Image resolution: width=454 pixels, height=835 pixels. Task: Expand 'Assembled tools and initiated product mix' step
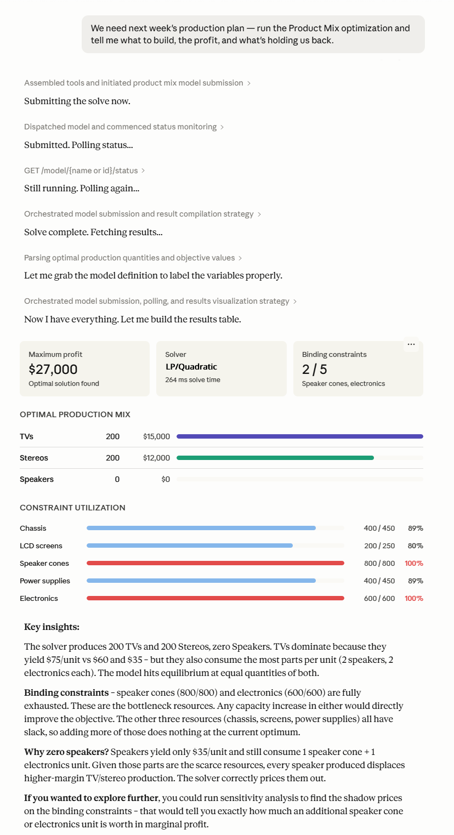(137, 83)
